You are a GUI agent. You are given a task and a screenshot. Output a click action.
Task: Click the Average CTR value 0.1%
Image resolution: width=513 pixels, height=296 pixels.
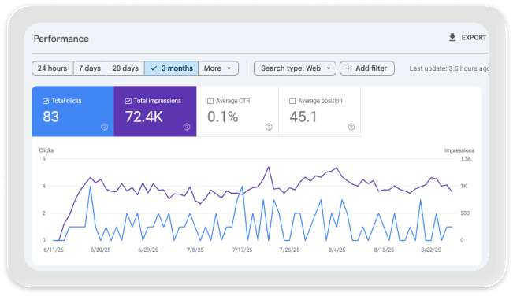click(x=223, y=117)
